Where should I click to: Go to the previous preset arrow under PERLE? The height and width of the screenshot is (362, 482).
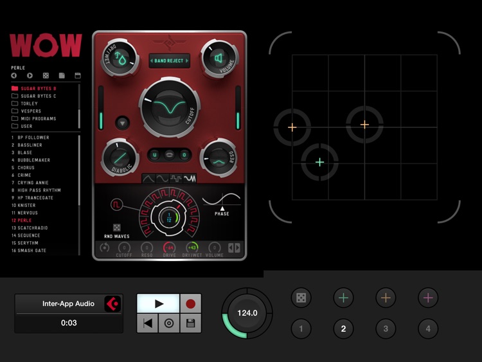pyautogui.click(x=14, y=75)
